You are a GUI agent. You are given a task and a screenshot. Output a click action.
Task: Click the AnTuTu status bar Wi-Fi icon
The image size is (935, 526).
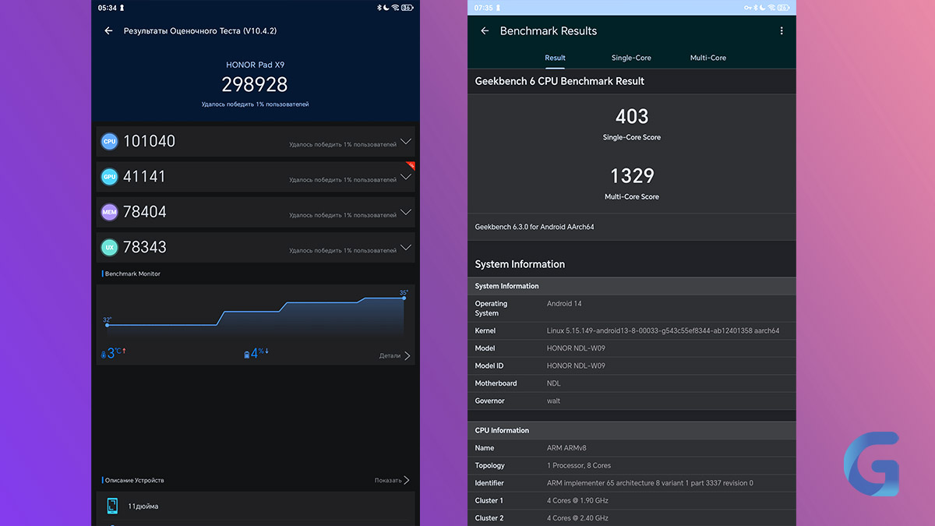396,7
